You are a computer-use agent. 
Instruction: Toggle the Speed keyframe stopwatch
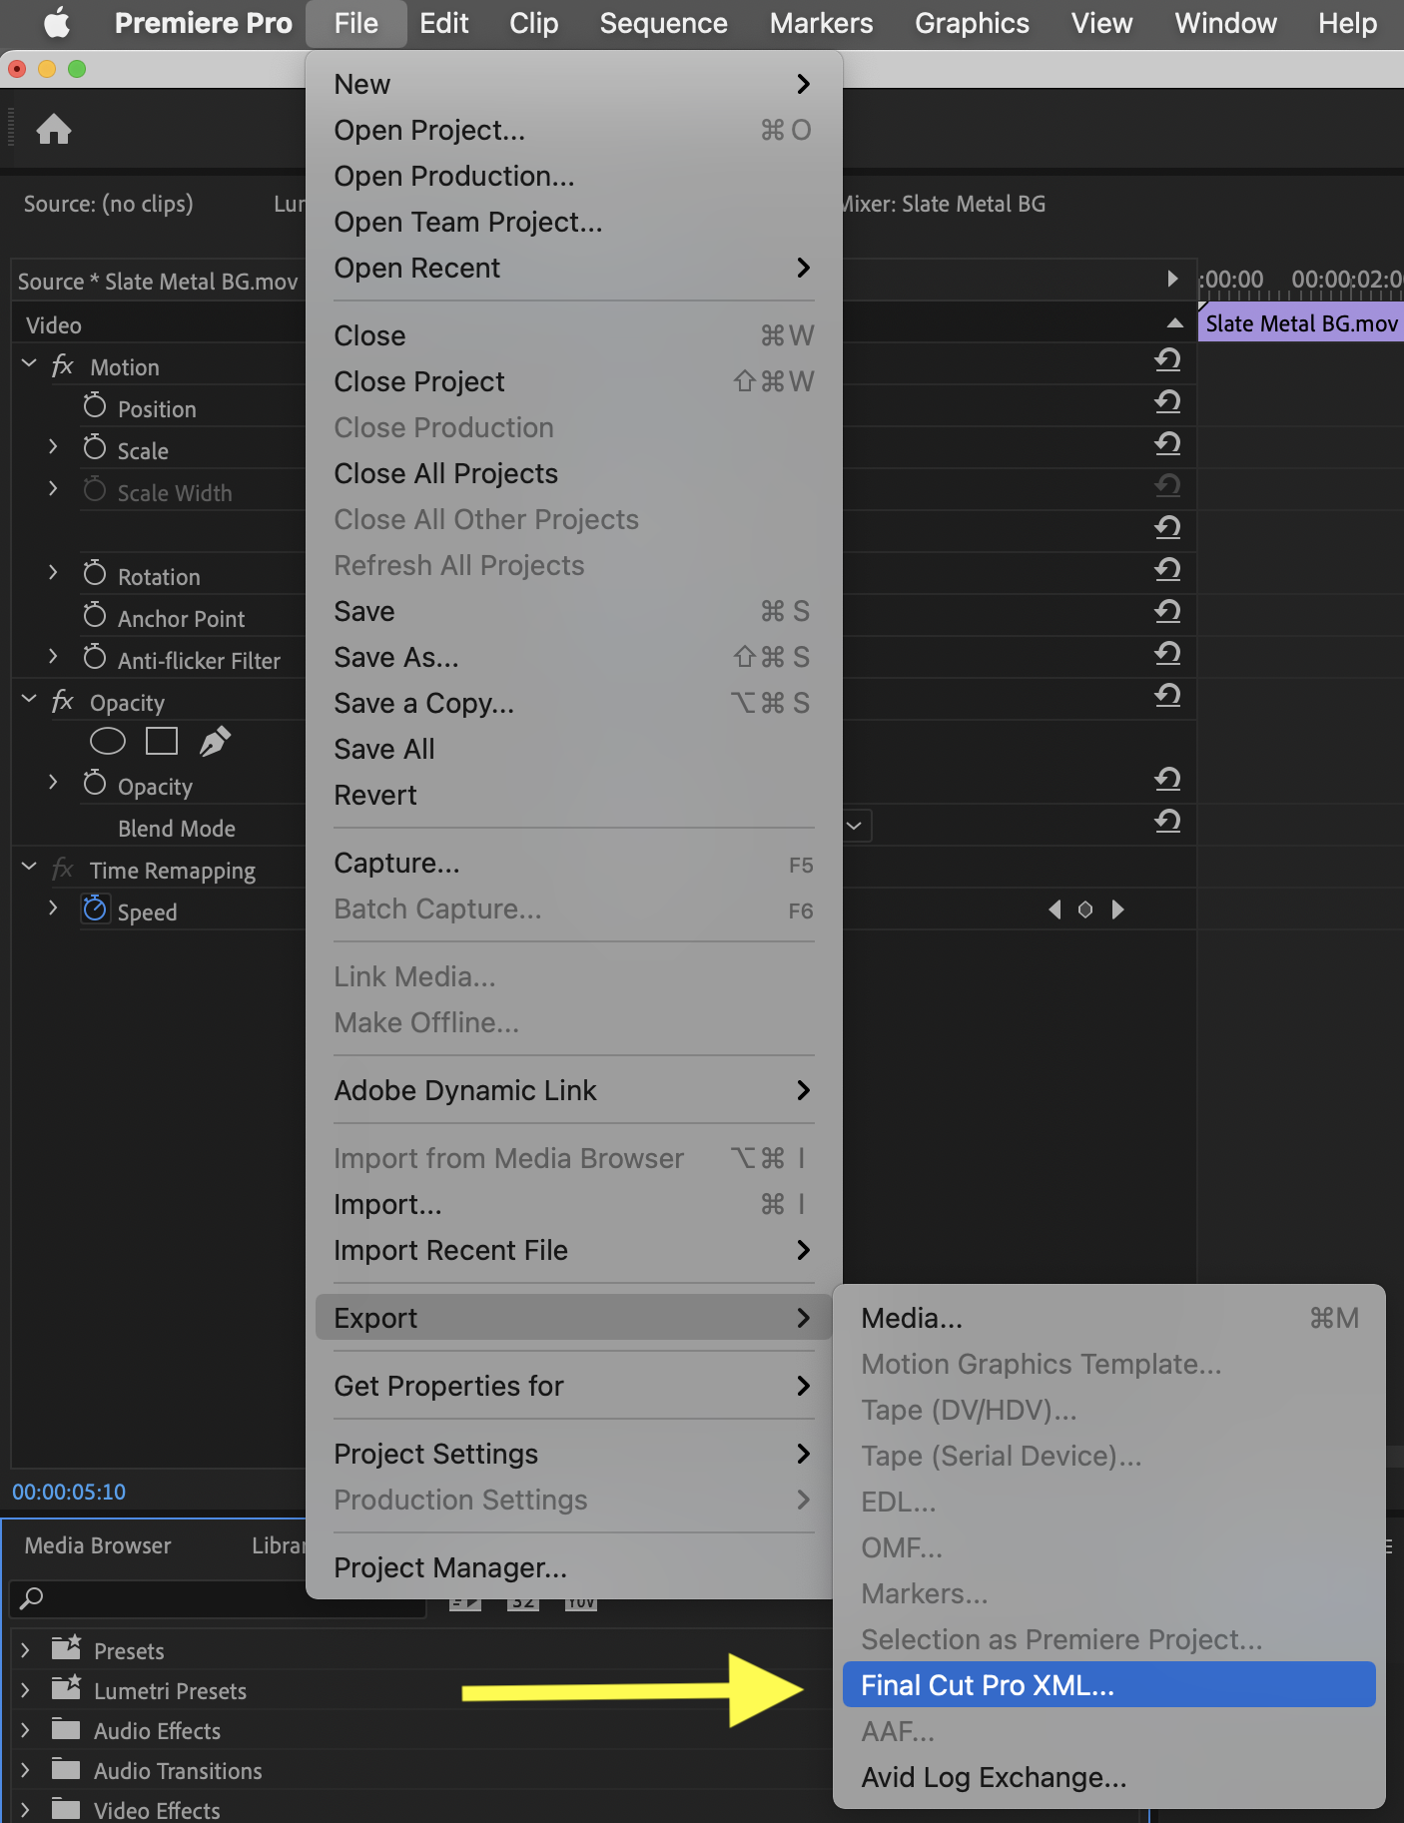(x=95, y=910)
